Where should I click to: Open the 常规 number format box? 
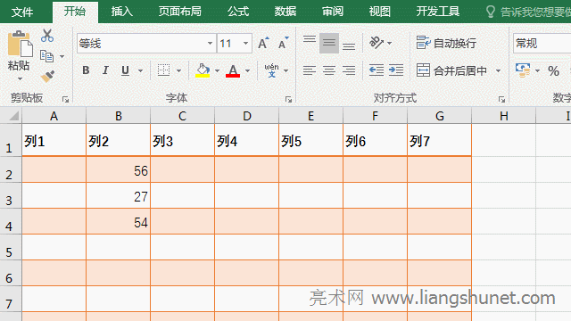pyautogui.click(x=542, y=44)
